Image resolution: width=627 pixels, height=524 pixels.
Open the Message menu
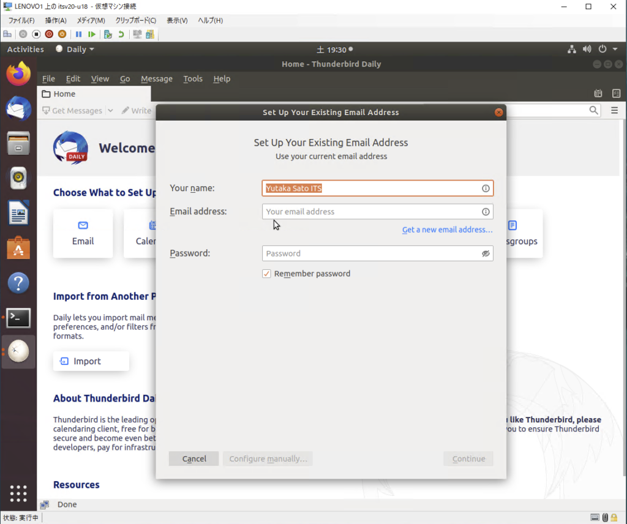[157, 79]
